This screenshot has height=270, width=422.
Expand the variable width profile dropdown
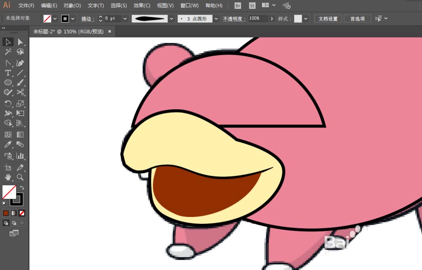pos(171,19)
